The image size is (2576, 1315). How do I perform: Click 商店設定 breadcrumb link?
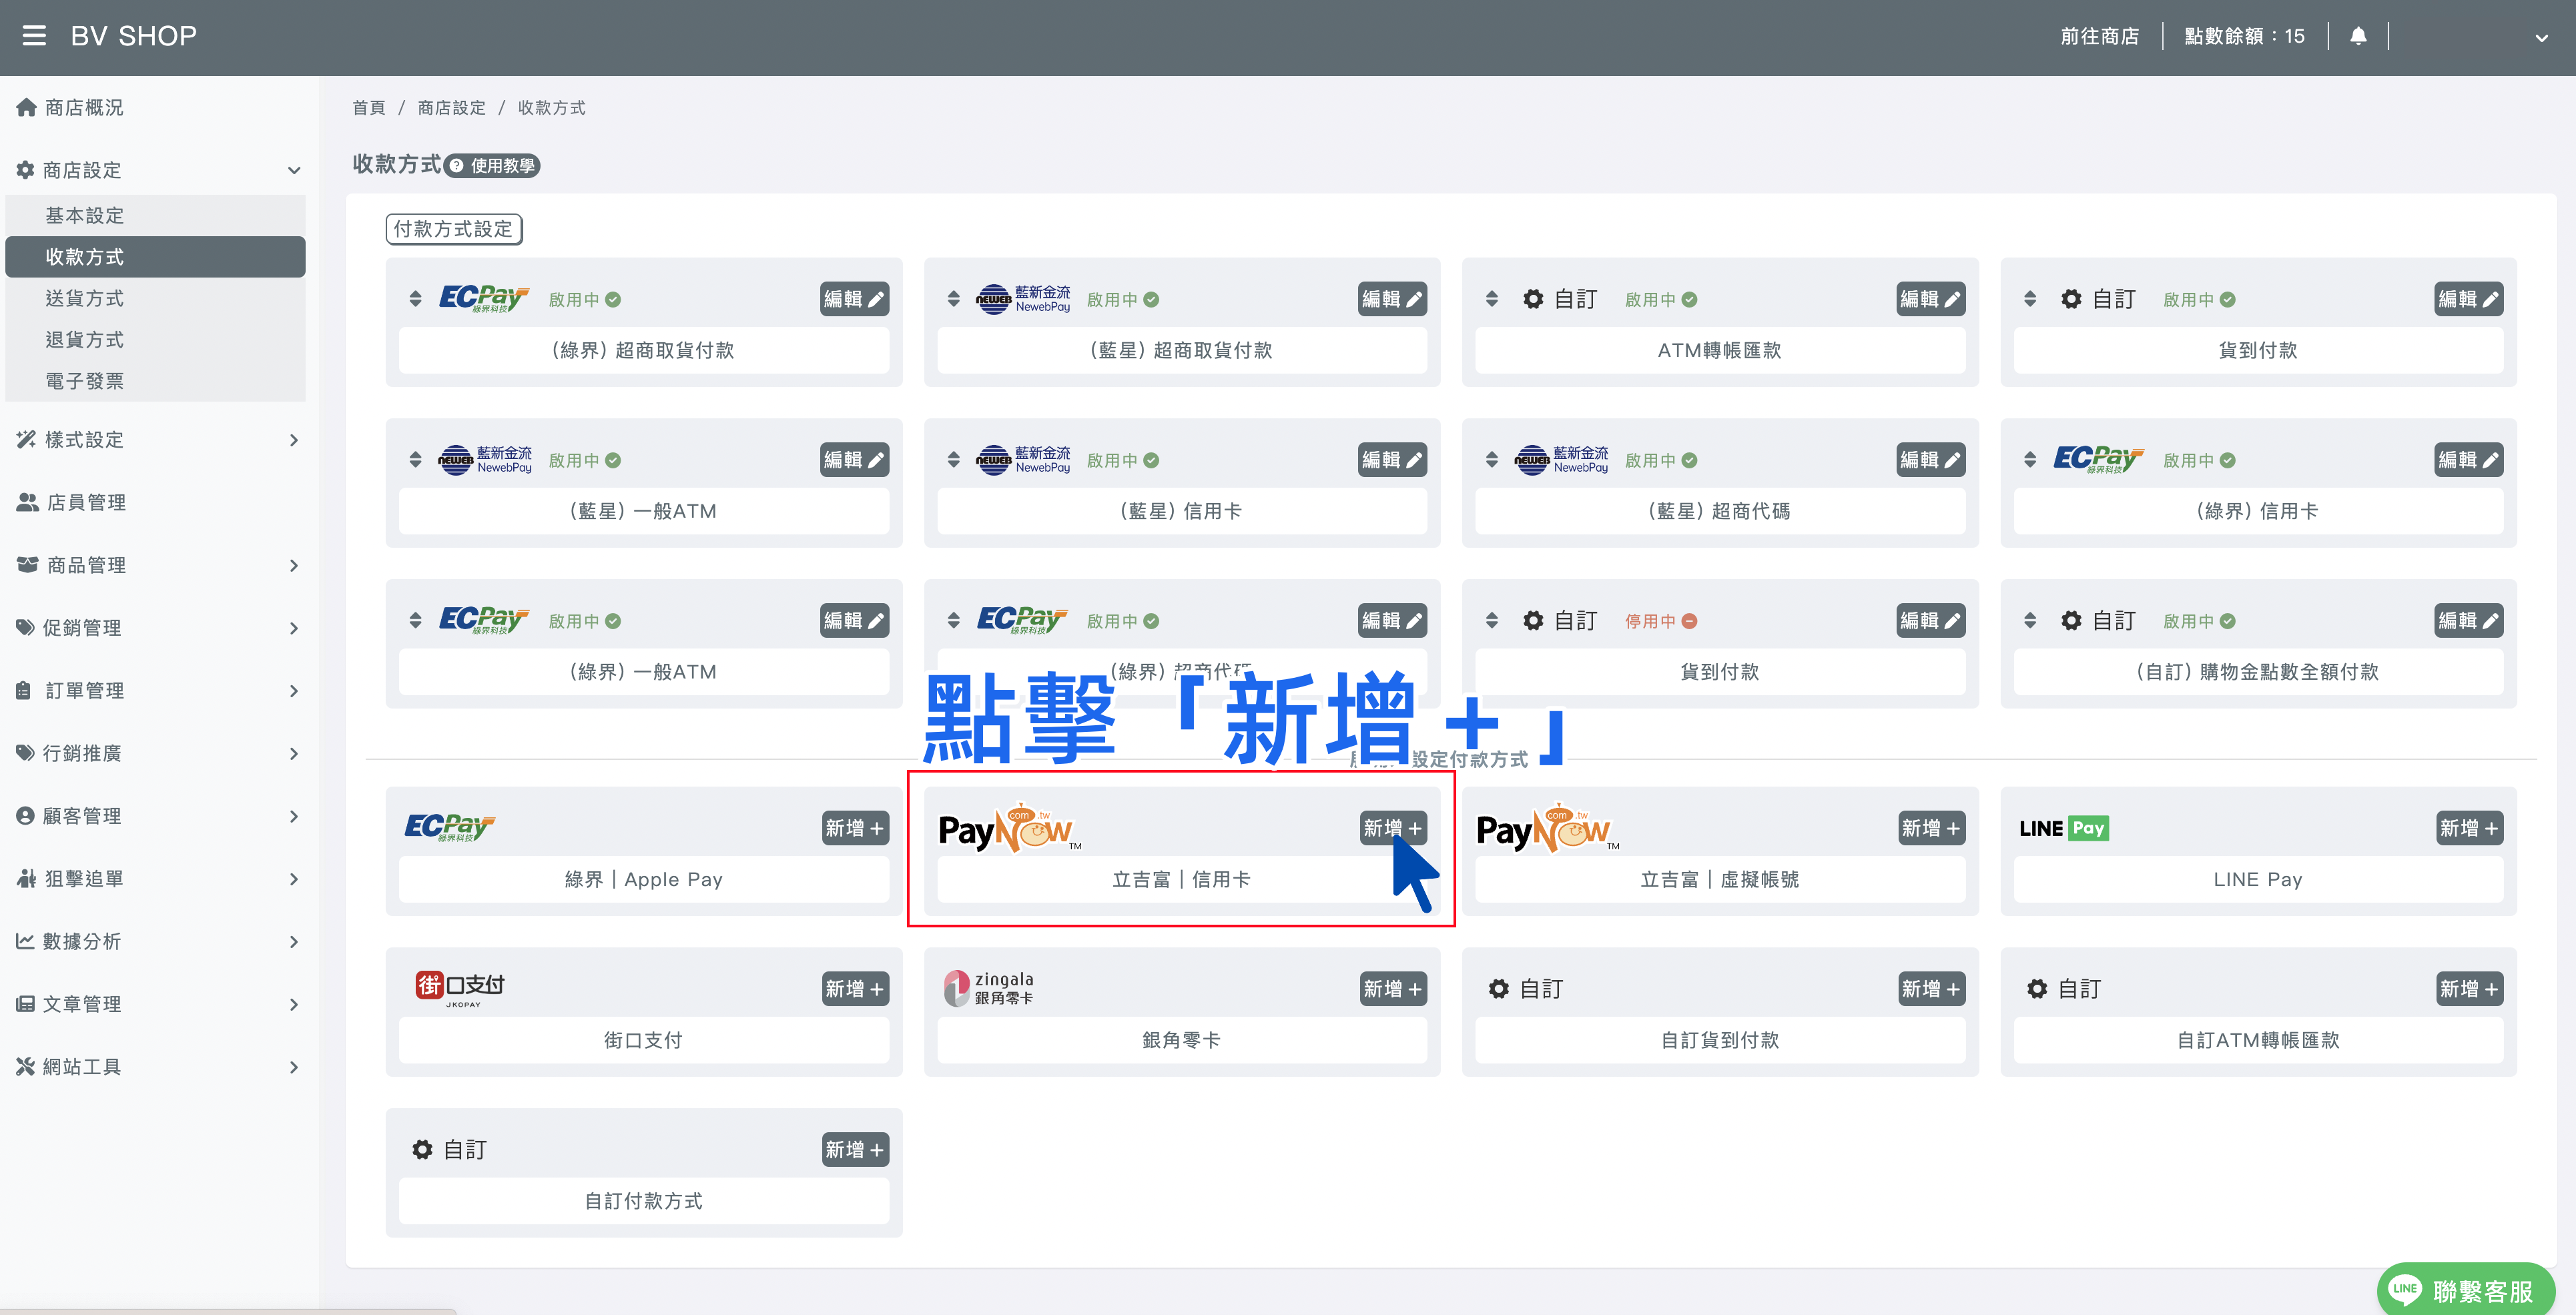(x=451, y=107)
